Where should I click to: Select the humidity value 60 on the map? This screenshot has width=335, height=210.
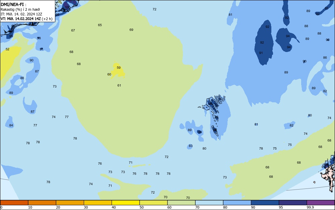click(x=109, y=74)
